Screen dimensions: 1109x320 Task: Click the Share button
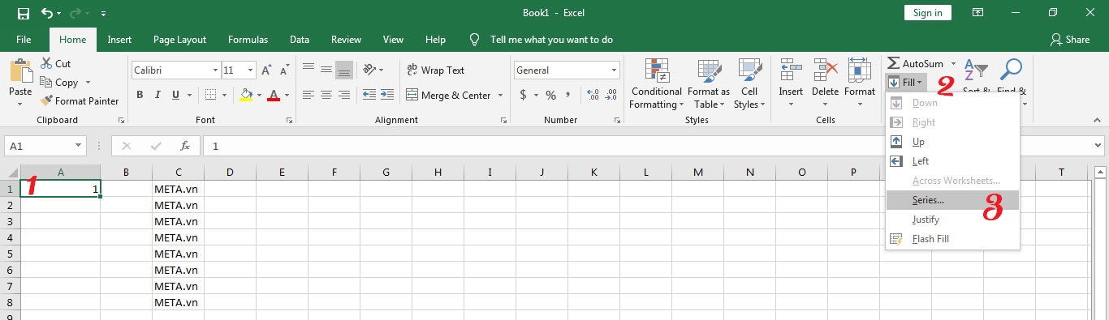(x=1069, y=39)
